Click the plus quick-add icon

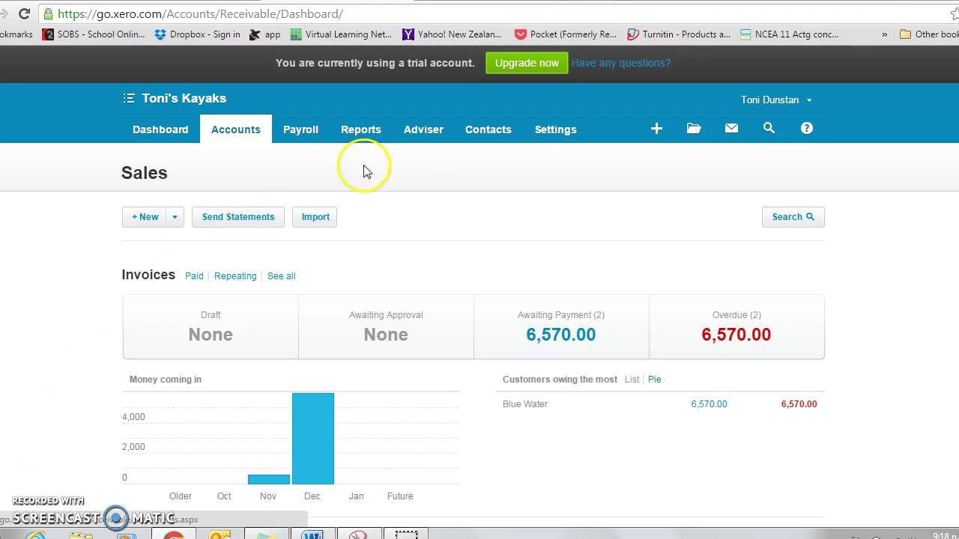coord(656,129)
